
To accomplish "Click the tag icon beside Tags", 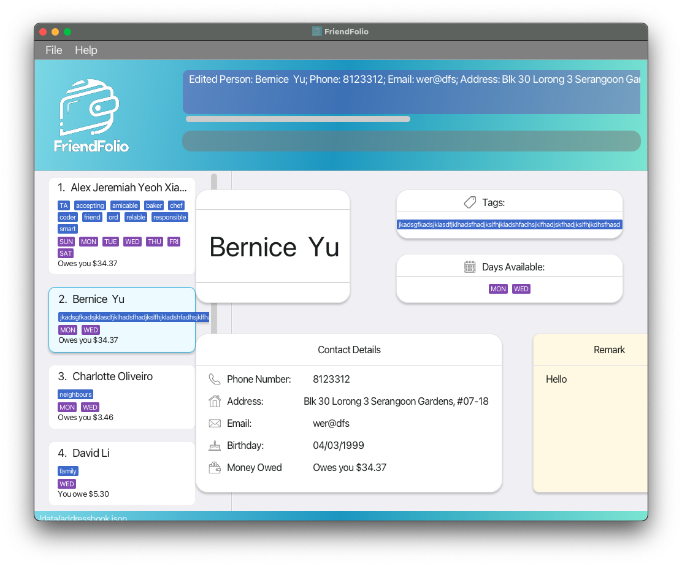I will pos(470,202).
